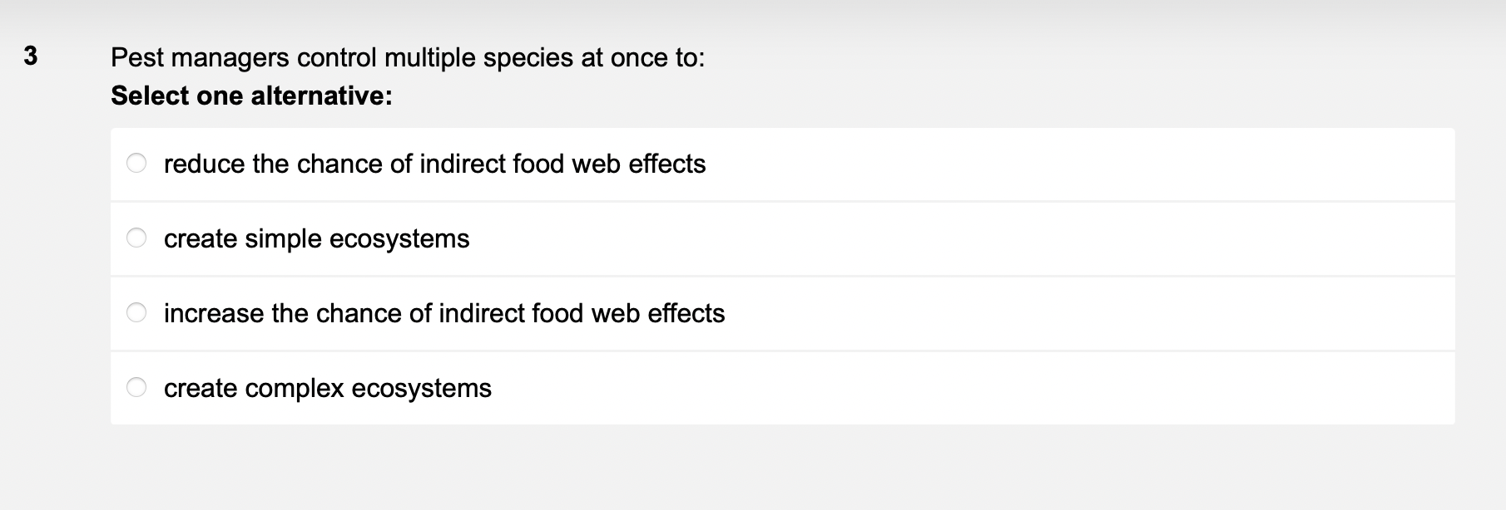Viewport: 1506px width, 510px height.
Task: Choose the 'create simple ecosystems' radio button
Action: (136, 238)
